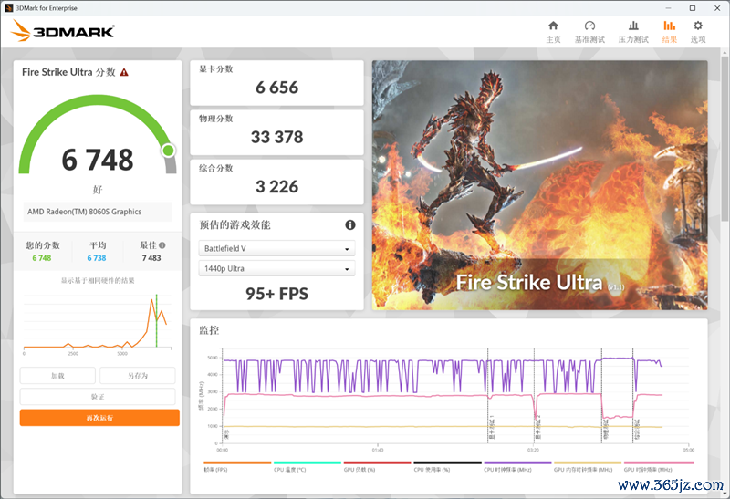This screenshot has width=730, height=499.
Task: Toggle the GPU 内存时钟频率 (MHz) legend series
Action: point(588,466)
